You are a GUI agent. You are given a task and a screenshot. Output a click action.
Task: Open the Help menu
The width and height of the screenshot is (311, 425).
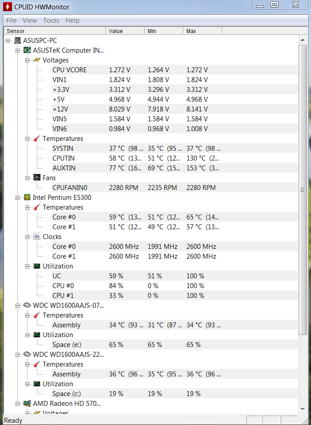tap(73, 21)
